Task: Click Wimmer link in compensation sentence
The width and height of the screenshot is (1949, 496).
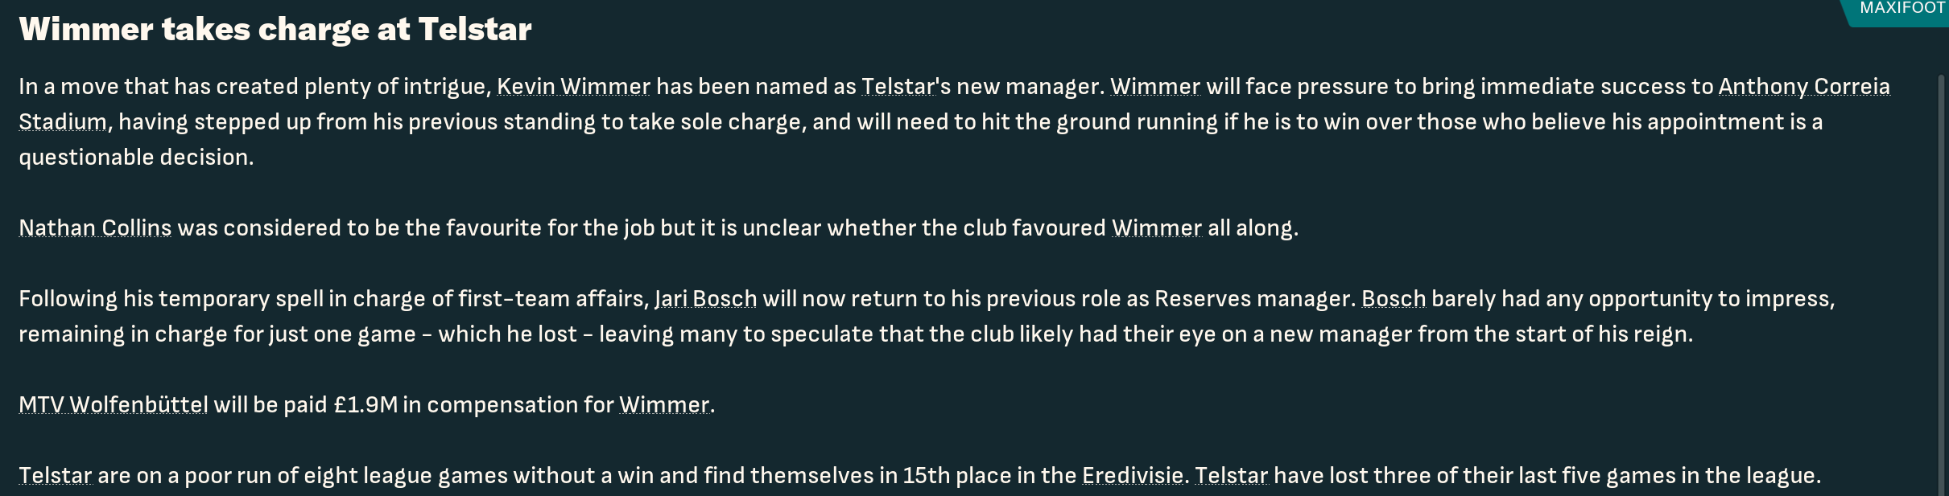Action: (664, 405)
